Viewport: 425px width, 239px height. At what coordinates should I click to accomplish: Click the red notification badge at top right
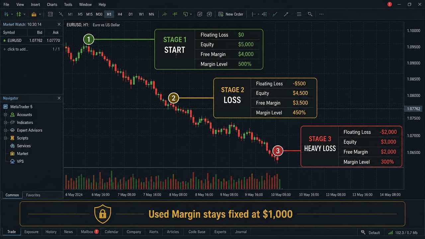point(389,4)
